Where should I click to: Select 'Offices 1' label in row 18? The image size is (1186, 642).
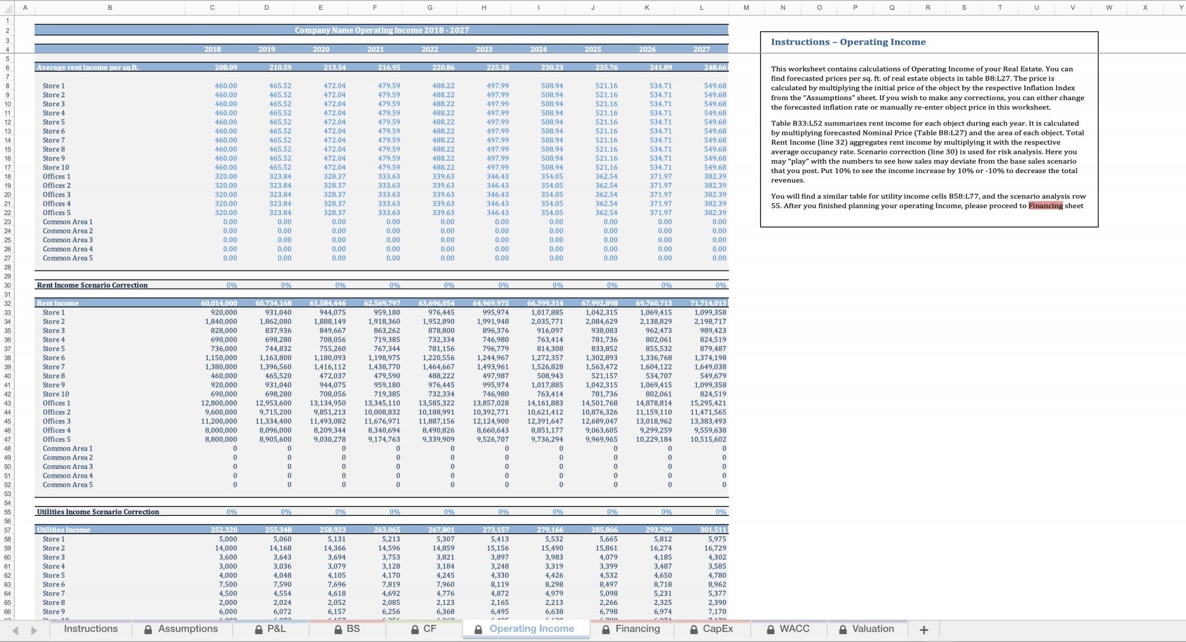click(56, 177)
